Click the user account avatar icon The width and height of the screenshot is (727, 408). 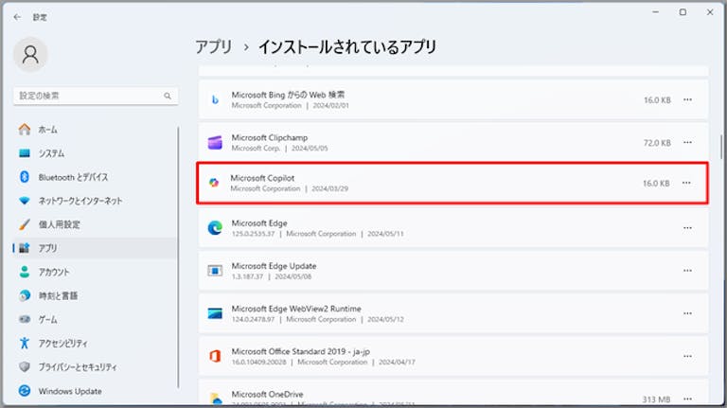pyautogui.click(x=30, y=55)
